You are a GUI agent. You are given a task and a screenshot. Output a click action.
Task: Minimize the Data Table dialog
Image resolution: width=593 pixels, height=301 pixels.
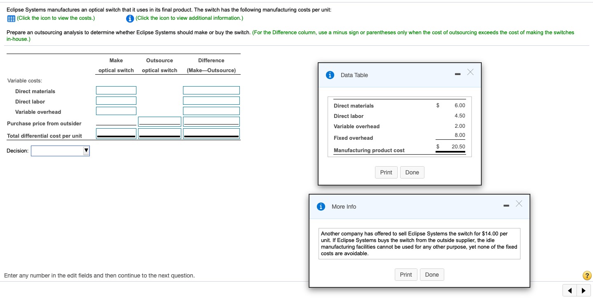tap(457, 75)
